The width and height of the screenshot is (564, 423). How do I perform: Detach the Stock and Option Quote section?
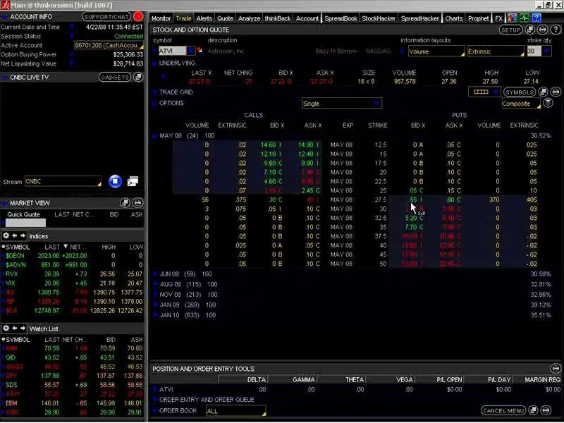[x=530, y=30]
